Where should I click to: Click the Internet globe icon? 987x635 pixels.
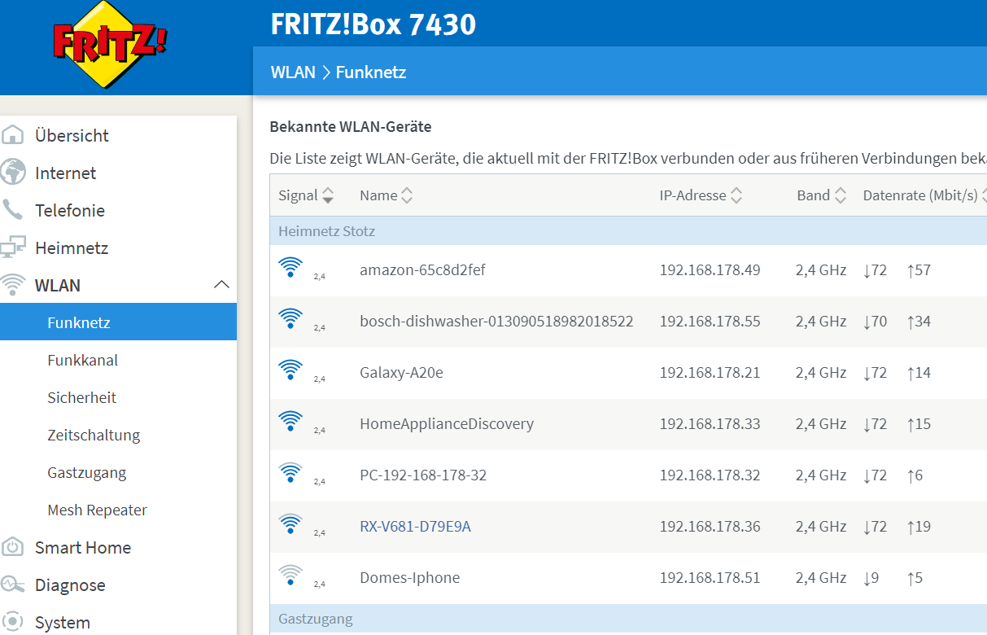pyautogui.click(x=14, y=173)
